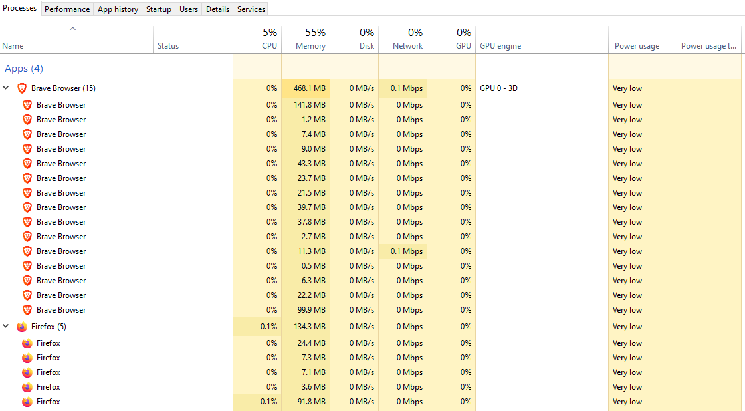
Task: Click the Power usage trend column header
Action: [x=708, y=39]
